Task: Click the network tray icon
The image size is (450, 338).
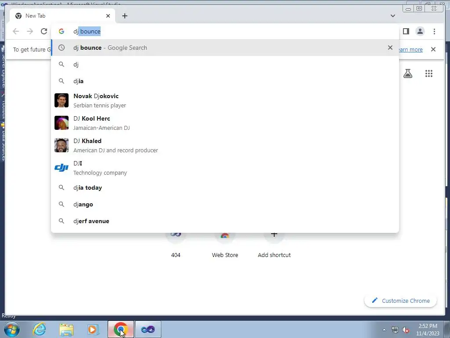Action: 395,330
